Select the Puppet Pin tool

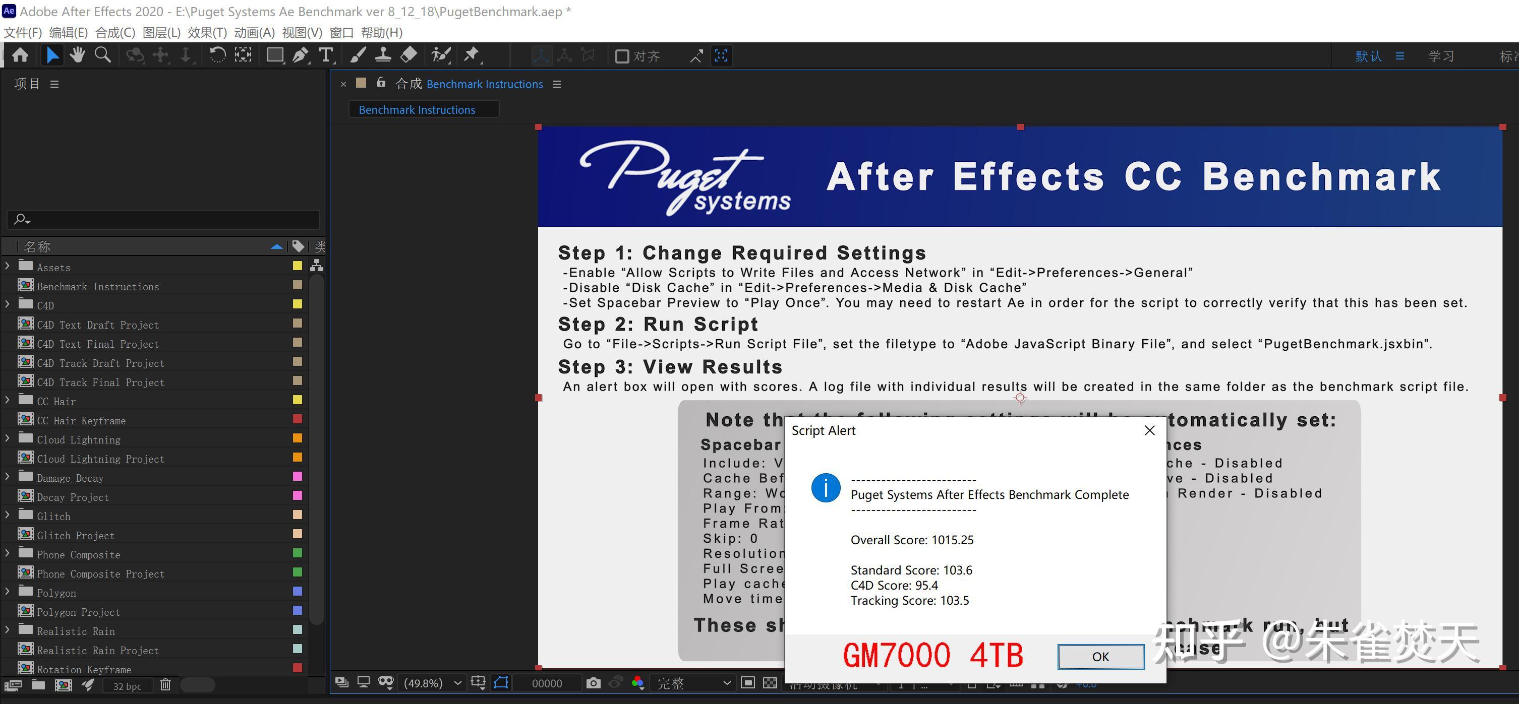[x=471, y=55]
